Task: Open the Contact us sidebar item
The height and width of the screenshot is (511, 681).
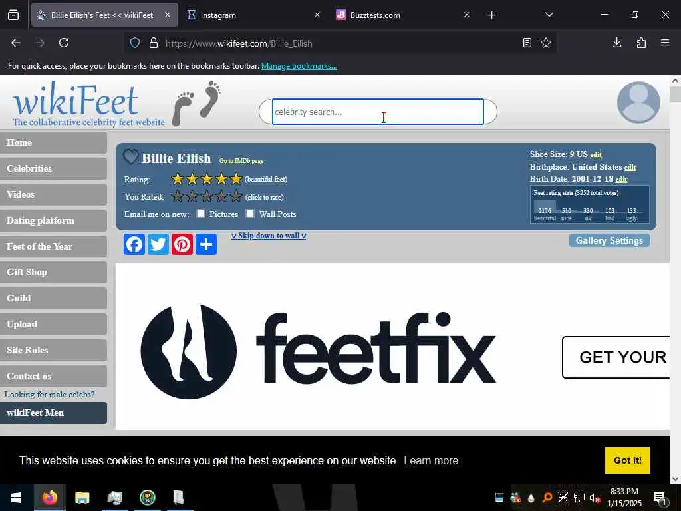Action: click(x=53, y=377)
